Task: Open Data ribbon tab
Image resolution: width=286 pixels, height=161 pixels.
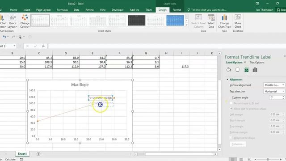Action: point(76,10)
